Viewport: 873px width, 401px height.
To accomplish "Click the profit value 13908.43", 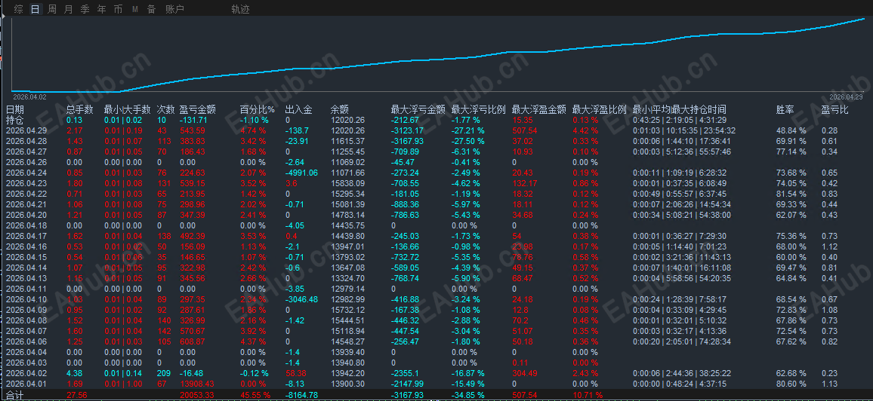I will (196, 384).
